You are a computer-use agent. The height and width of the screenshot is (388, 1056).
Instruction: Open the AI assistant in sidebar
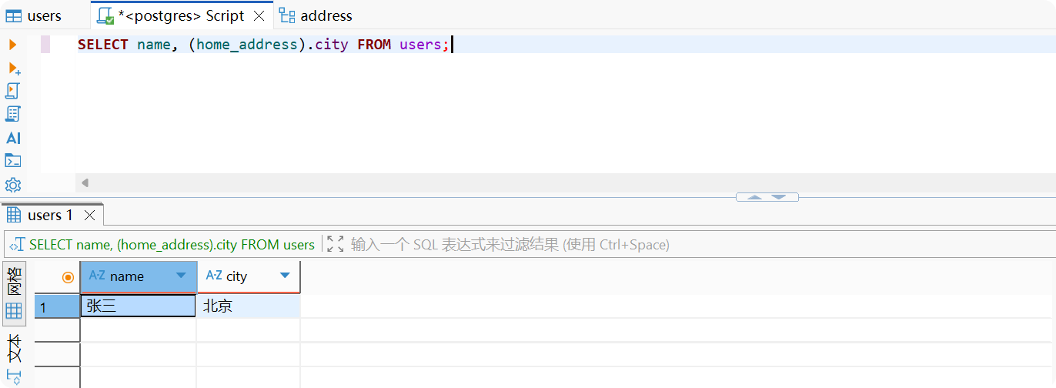[13, 138]
